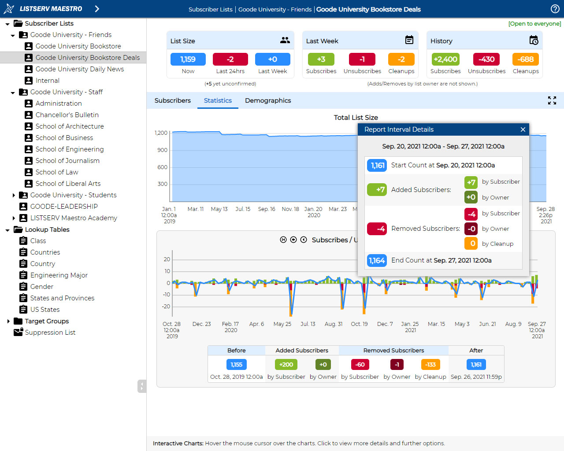
Task: Collapse Goode University - Friends node
Action: coord(13,35)
